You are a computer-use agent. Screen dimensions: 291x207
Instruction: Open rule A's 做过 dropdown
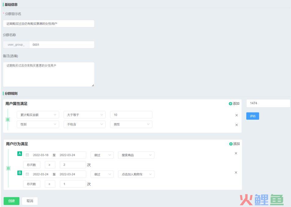pos(102,155)
